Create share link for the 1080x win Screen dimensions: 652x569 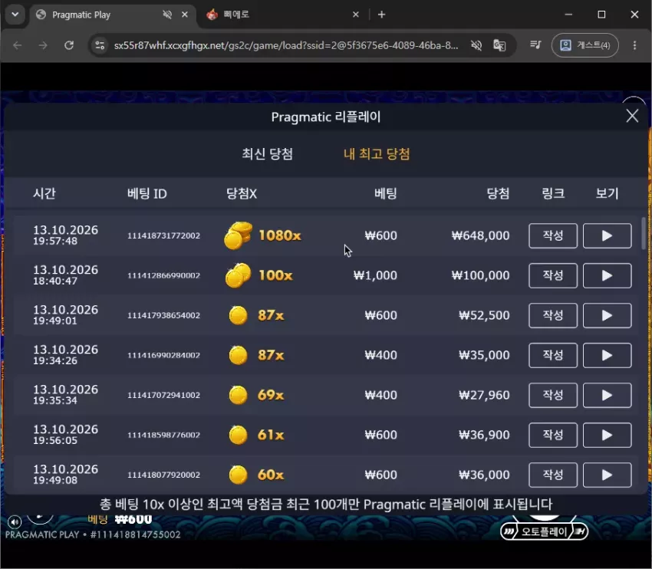(553, 235)
